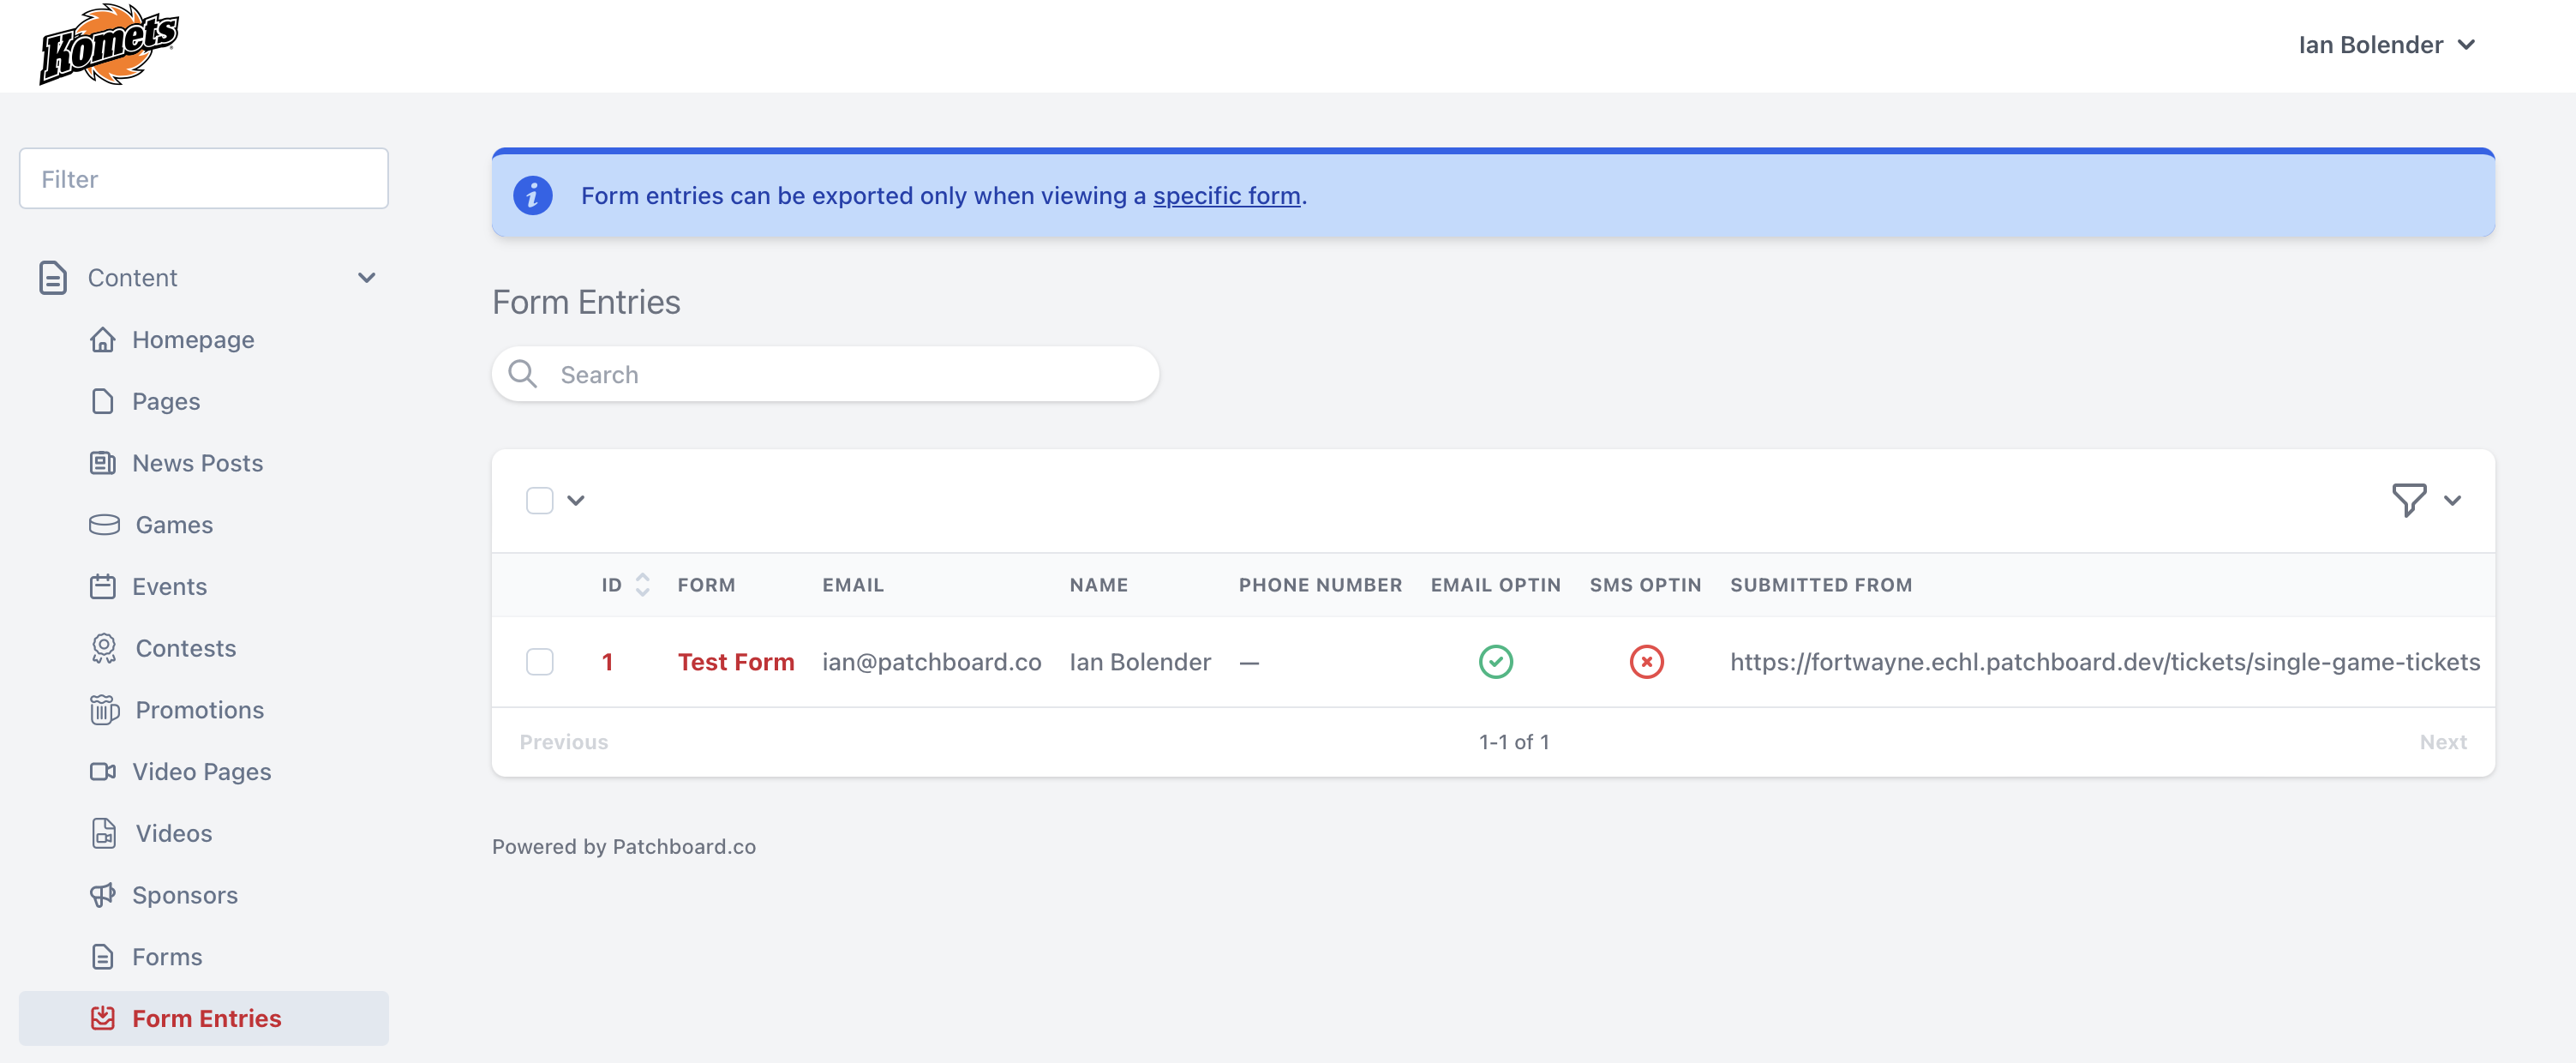Open Games in the sidebar
This screenshot has width=2576, height=1063.
174,525
